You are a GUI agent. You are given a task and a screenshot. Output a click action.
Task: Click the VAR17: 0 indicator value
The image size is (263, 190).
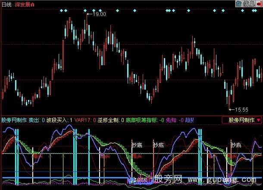point(85,120)
